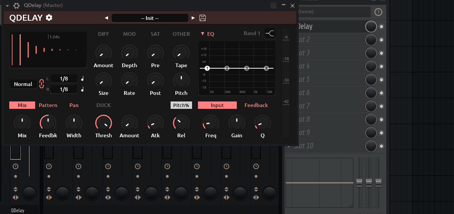Viewport: 454px width, 214px height.
Task: Click the EQ Q knob
Action: pyautogui.click(x=263, y=122)
